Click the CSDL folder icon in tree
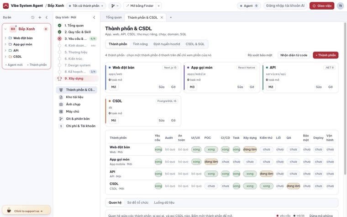The width and height of the screenshot is (347, 217). click(x=10, y=57)
